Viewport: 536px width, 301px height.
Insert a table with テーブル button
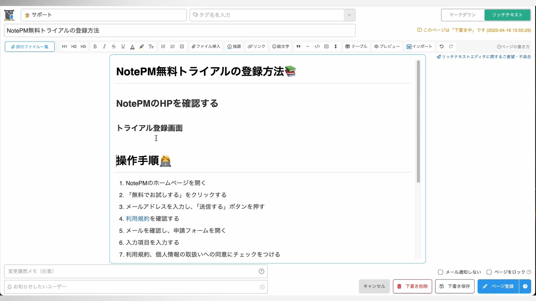click(356, 47)
